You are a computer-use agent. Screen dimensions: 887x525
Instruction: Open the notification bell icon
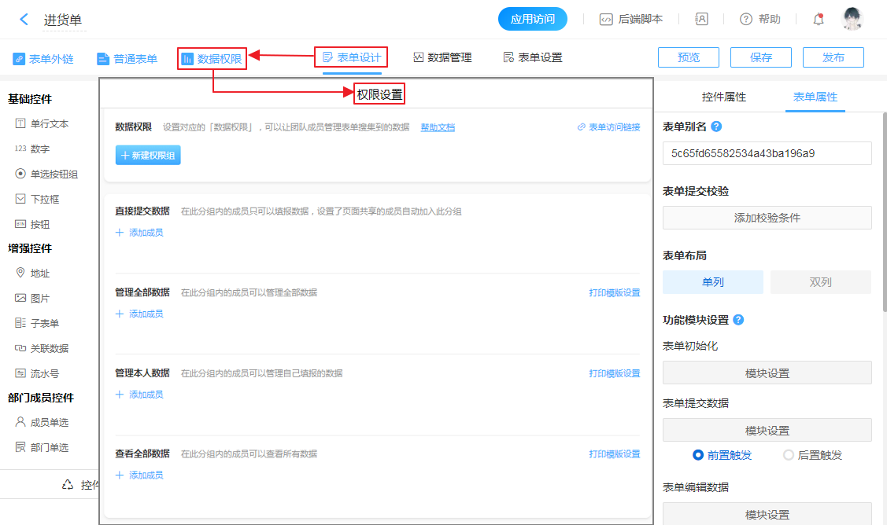click(x=819, y=20)
